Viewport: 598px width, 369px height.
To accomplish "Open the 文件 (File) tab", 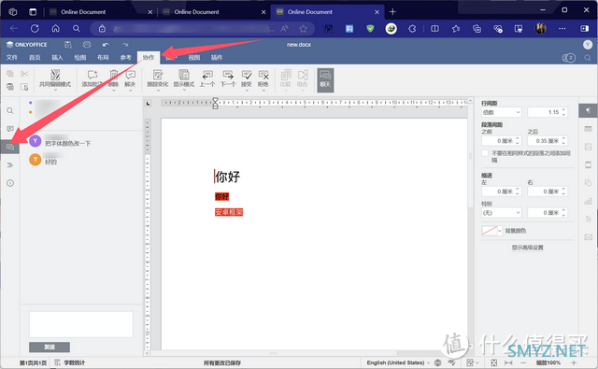I will (x=12, y=58).
